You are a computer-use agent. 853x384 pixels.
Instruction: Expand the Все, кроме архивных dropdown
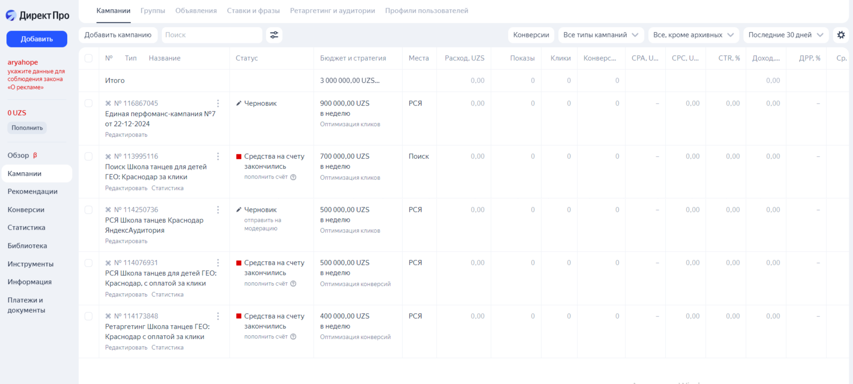tap(693, 35)
